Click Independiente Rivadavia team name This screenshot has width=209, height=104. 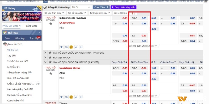coord(73,18)
